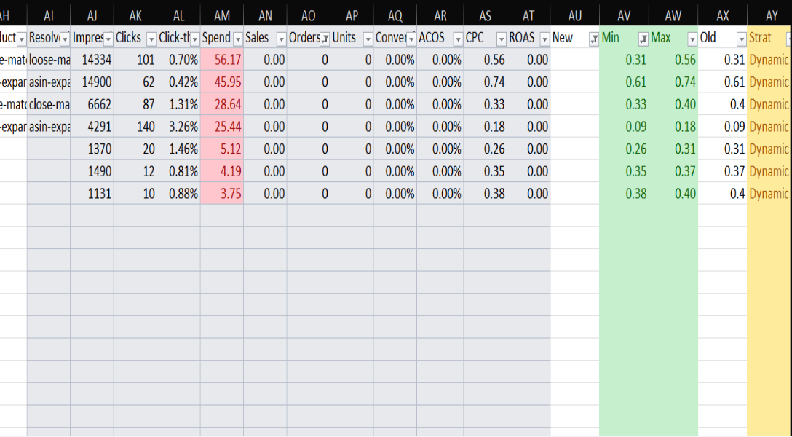Select column AM header

click(222, 16)
